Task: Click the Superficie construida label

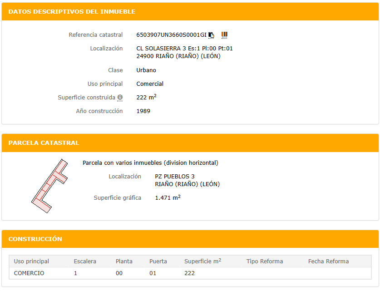Action: (87, 98)
